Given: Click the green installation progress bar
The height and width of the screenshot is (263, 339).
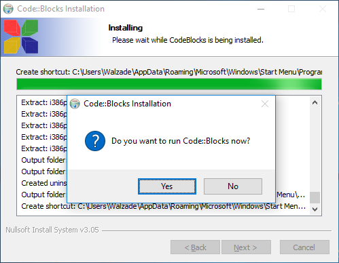Looking at the screenshot, I should coord(169,84).
